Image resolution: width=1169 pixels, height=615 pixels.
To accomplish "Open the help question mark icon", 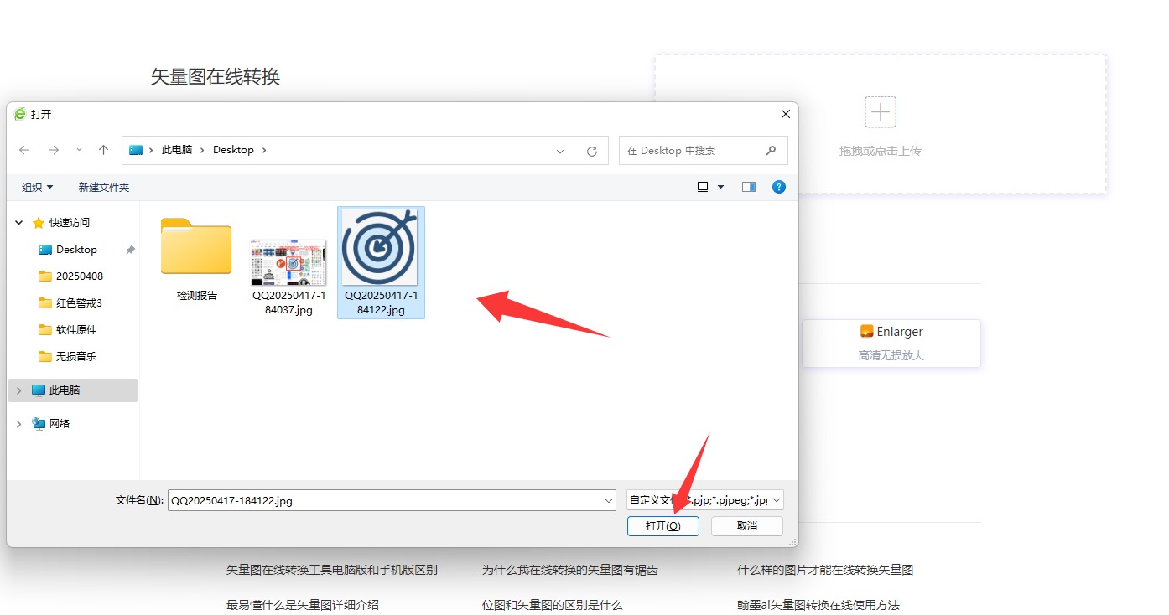I will pyautogui.click(x=778, y=187).
